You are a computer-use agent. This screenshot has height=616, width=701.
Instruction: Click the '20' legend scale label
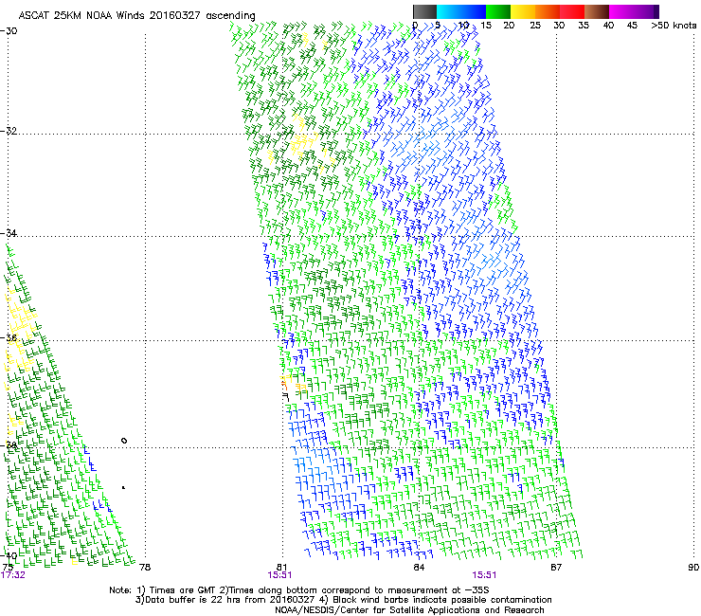tap(509, 26)
